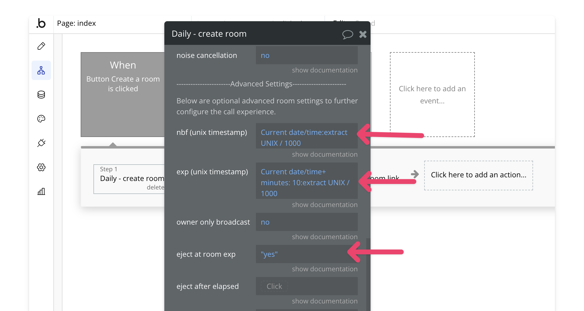Select Step 1 Daily - create room action

coord(129,179)
